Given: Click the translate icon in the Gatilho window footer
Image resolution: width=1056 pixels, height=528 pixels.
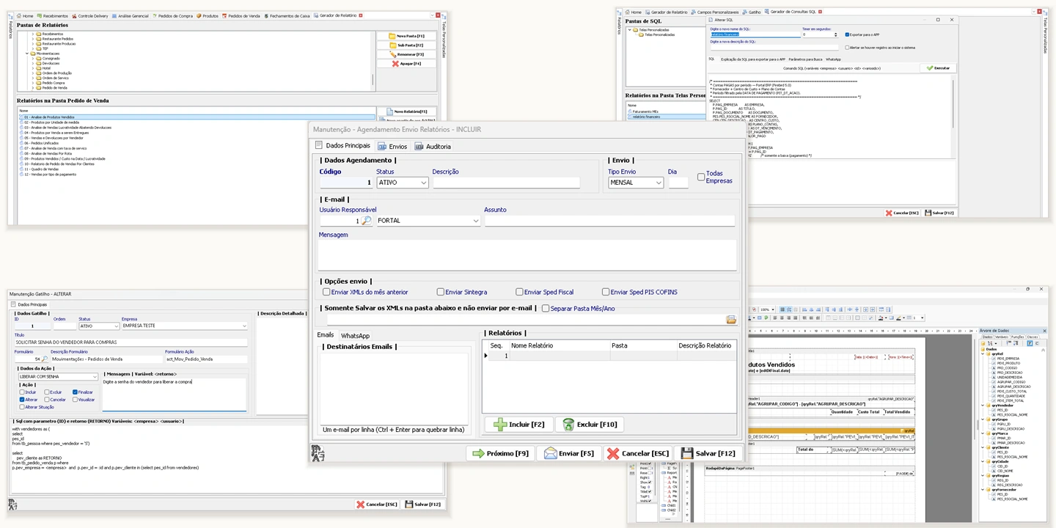Looking at the screenshot, I should (x=12, y=505).
